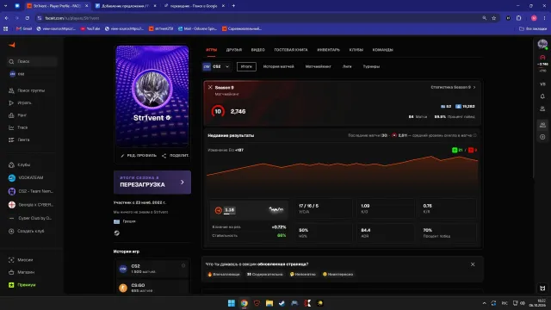
Task: Select CS2 in the История игр list
Action: click(x=152, y=269)
